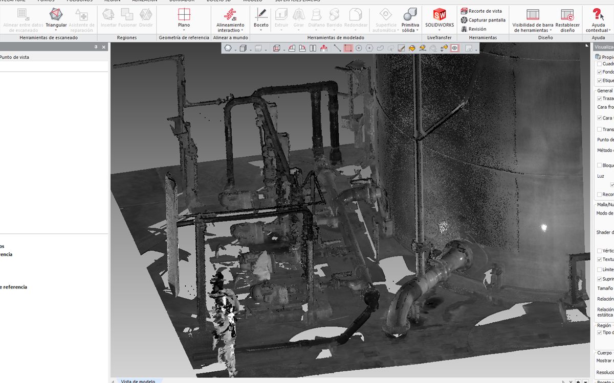Open the Propi tab in Visualización
614x383 pixels.
[604, 57]
